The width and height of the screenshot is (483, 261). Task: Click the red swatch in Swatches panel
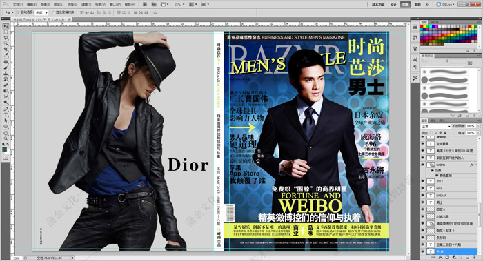pyautogui.click(x=422, y=27)
